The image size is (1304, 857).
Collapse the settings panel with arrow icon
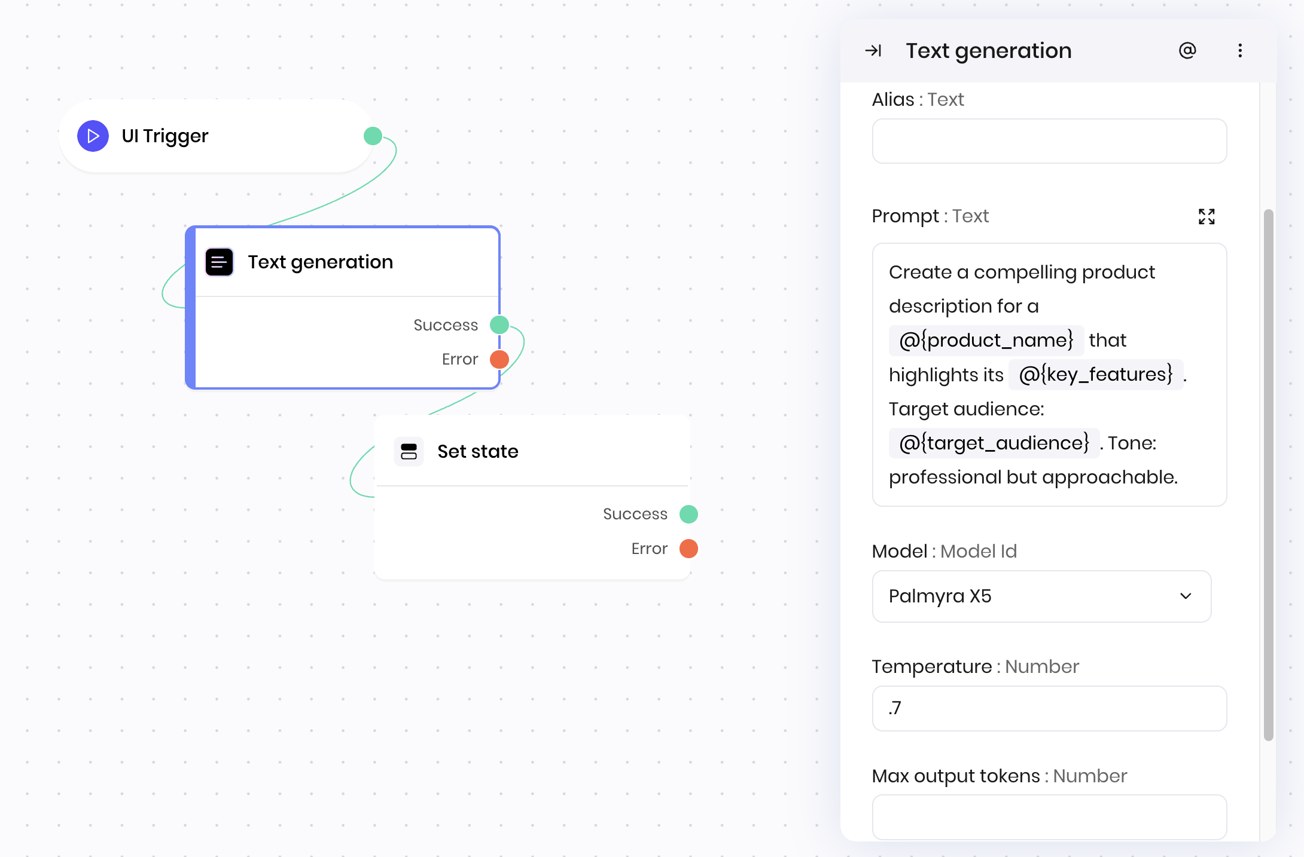coord(873,51)
